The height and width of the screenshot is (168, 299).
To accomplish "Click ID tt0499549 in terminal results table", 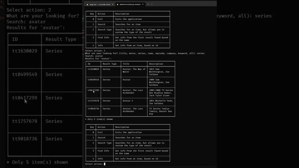I will (x=93, y=80).
